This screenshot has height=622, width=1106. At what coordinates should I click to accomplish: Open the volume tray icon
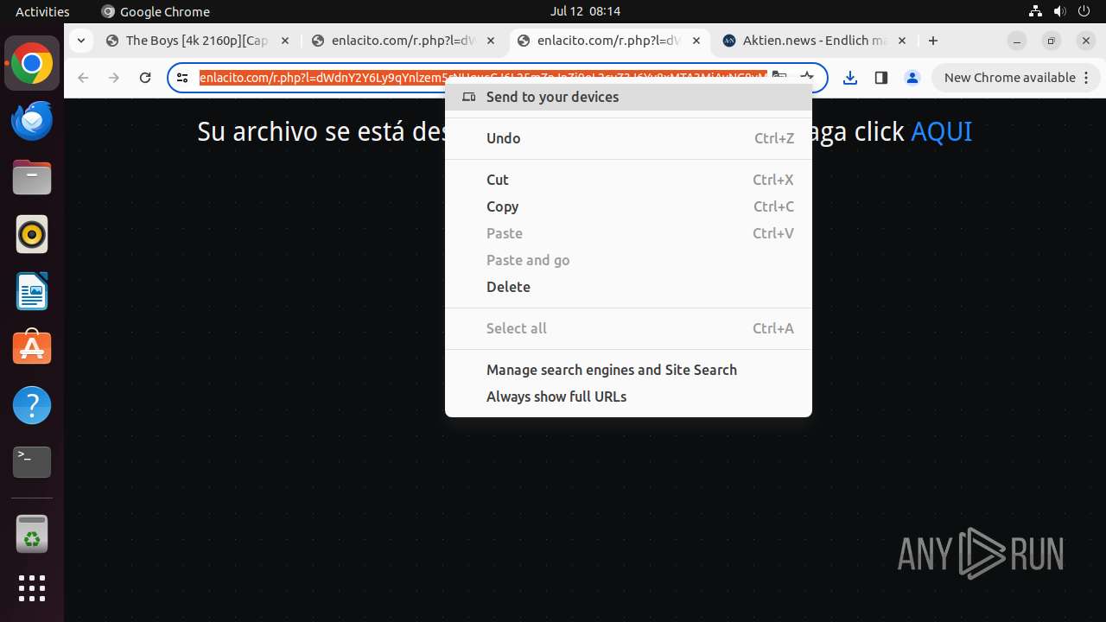[1060, 11]
